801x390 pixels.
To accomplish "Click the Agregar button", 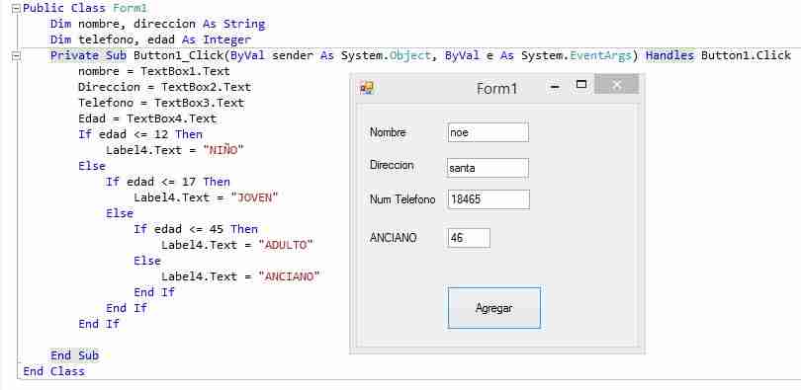I will coord(494,308).
